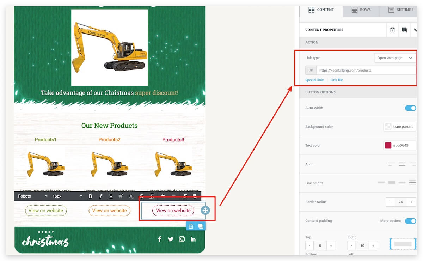
Task: Open the Text color #bb0649 swatch
Action: click(x=388, y=145)
